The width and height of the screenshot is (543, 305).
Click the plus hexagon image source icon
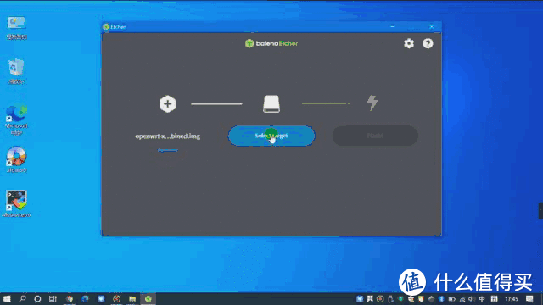[168, 103]
